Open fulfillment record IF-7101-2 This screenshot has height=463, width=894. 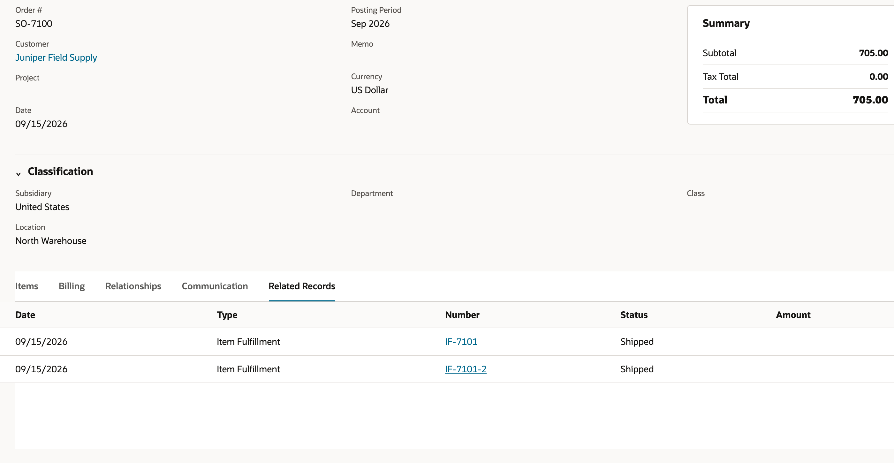466,369
